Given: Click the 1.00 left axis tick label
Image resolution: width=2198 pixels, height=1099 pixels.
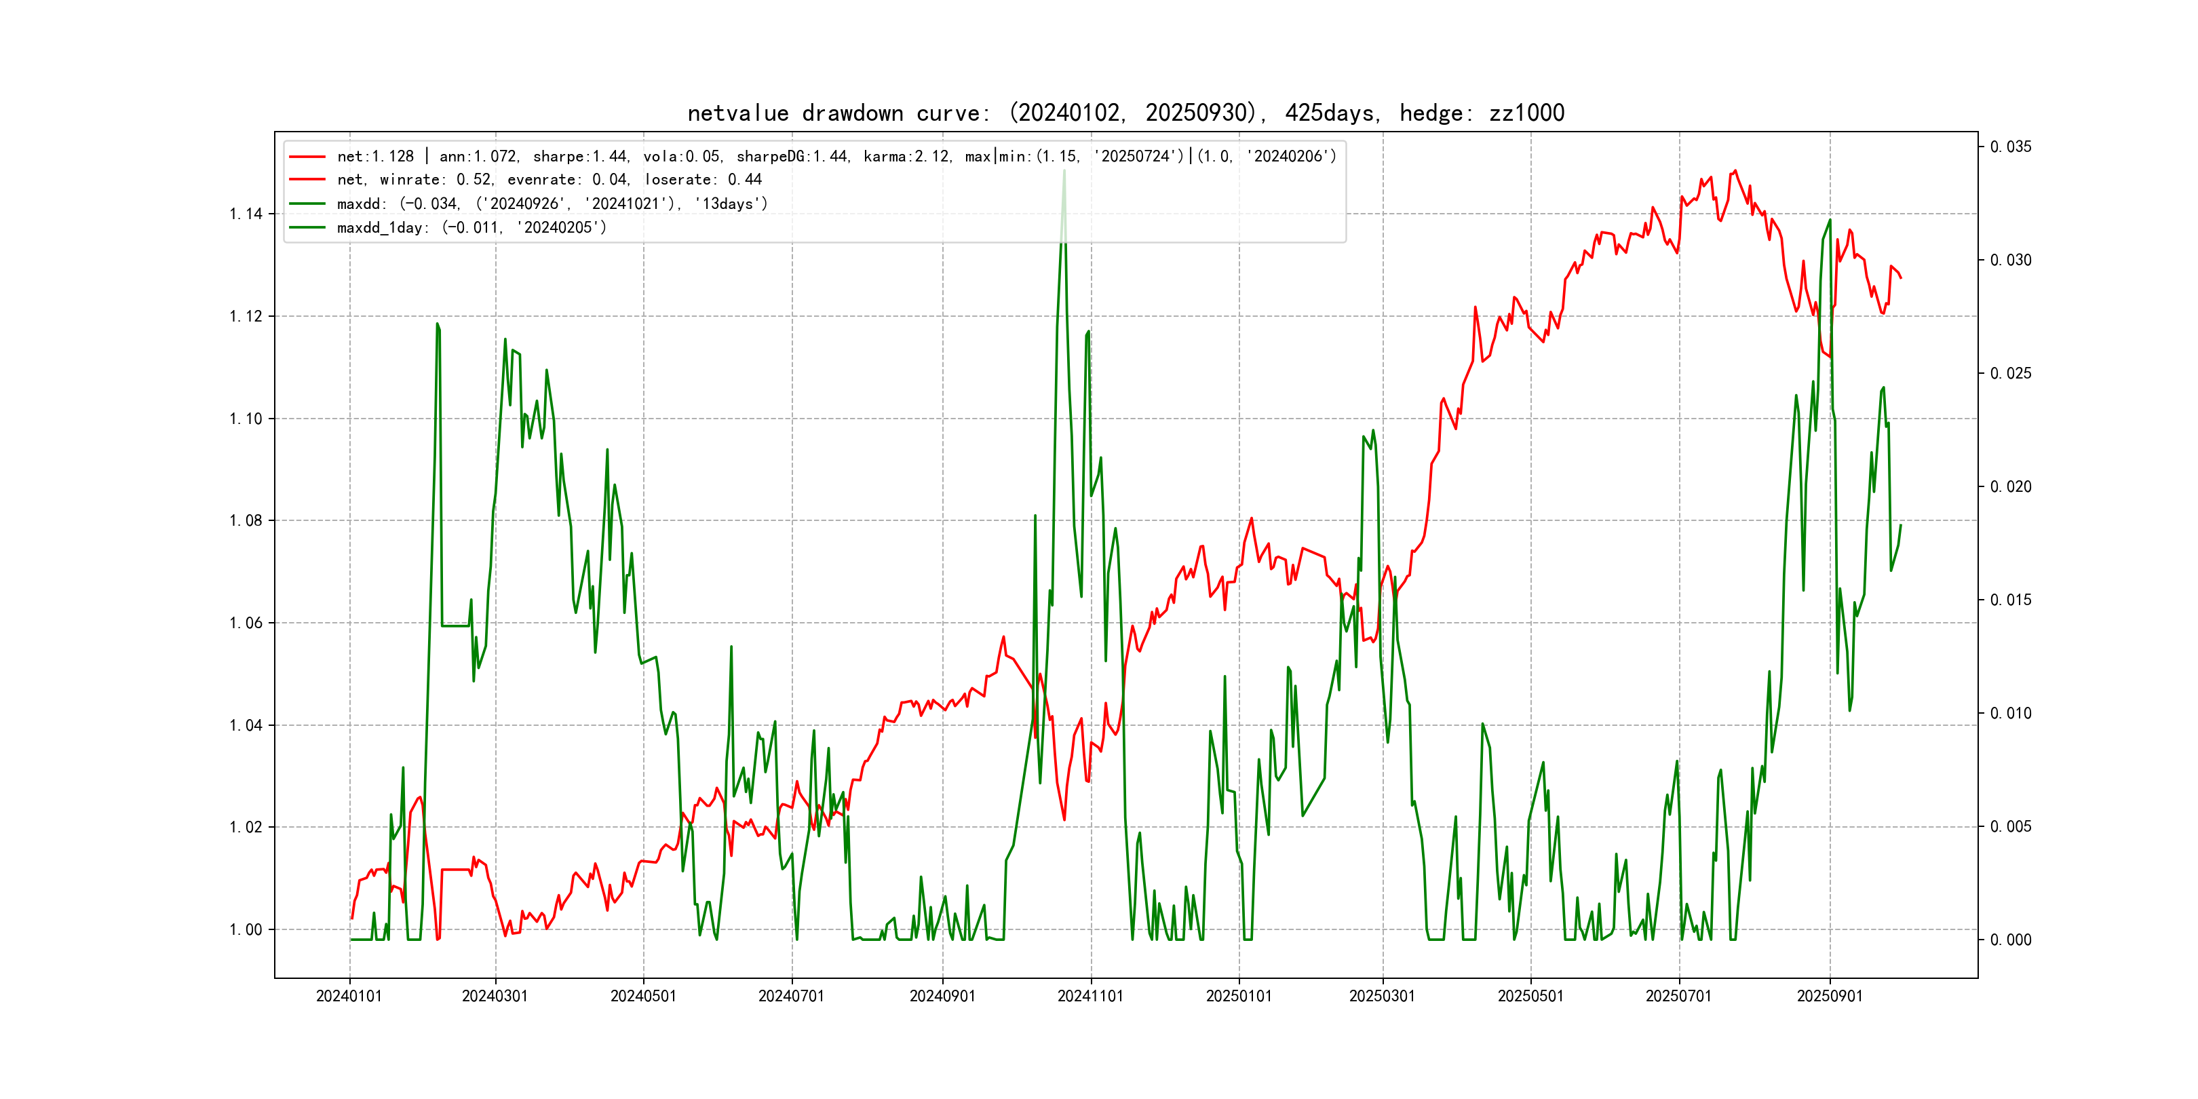Looking at the screenshot, I should (246, 930).
